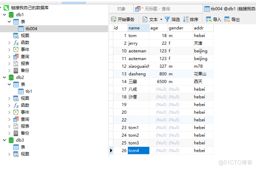This screenshot has height=169, width=256.
Task: Click the 表 tables icon under db3
Action: coord(16,147)
